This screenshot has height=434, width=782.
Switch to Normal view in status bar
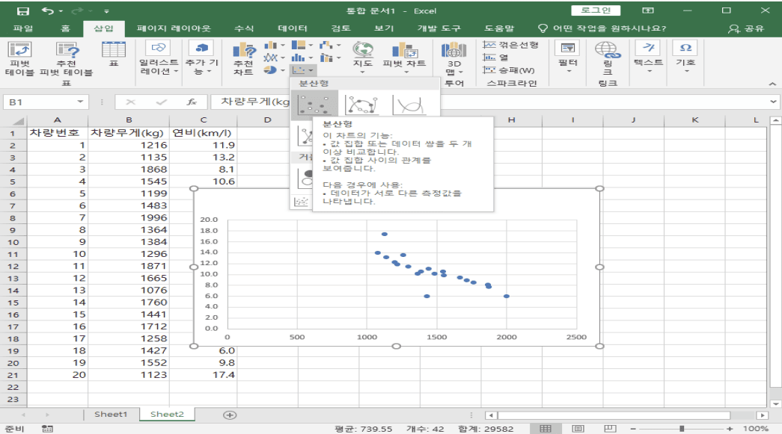[546, 429]
